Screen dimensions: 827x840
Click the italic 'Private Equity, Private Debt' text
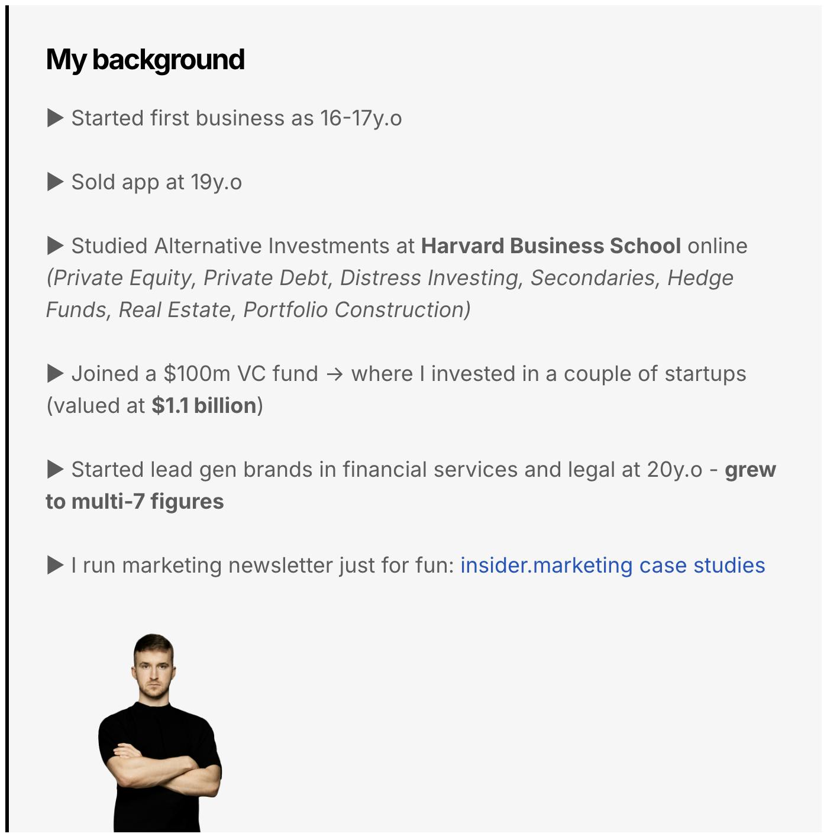190,278
